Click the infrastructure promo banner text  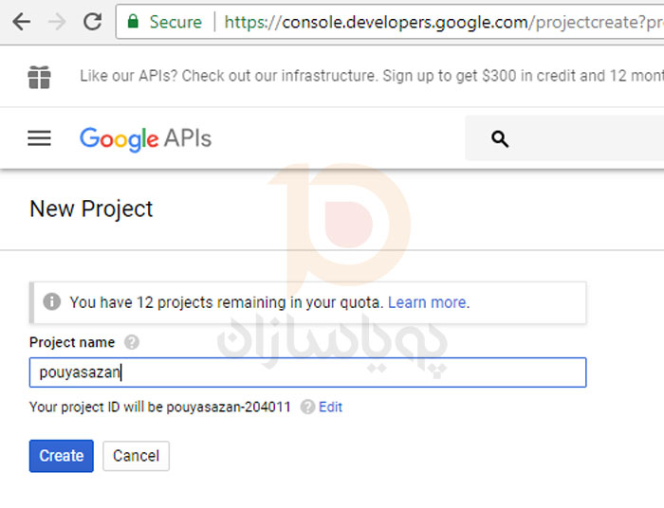[370, 76]
